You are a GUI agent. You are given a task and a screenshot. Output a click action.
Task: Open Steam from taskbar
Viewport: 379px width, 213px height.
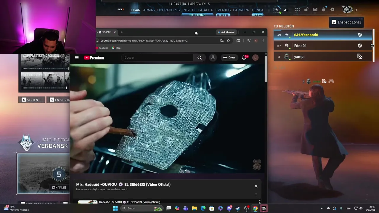238,208
